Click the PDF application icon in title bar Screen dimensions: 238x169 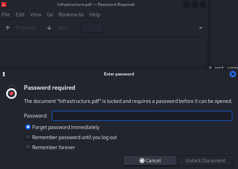4,5
